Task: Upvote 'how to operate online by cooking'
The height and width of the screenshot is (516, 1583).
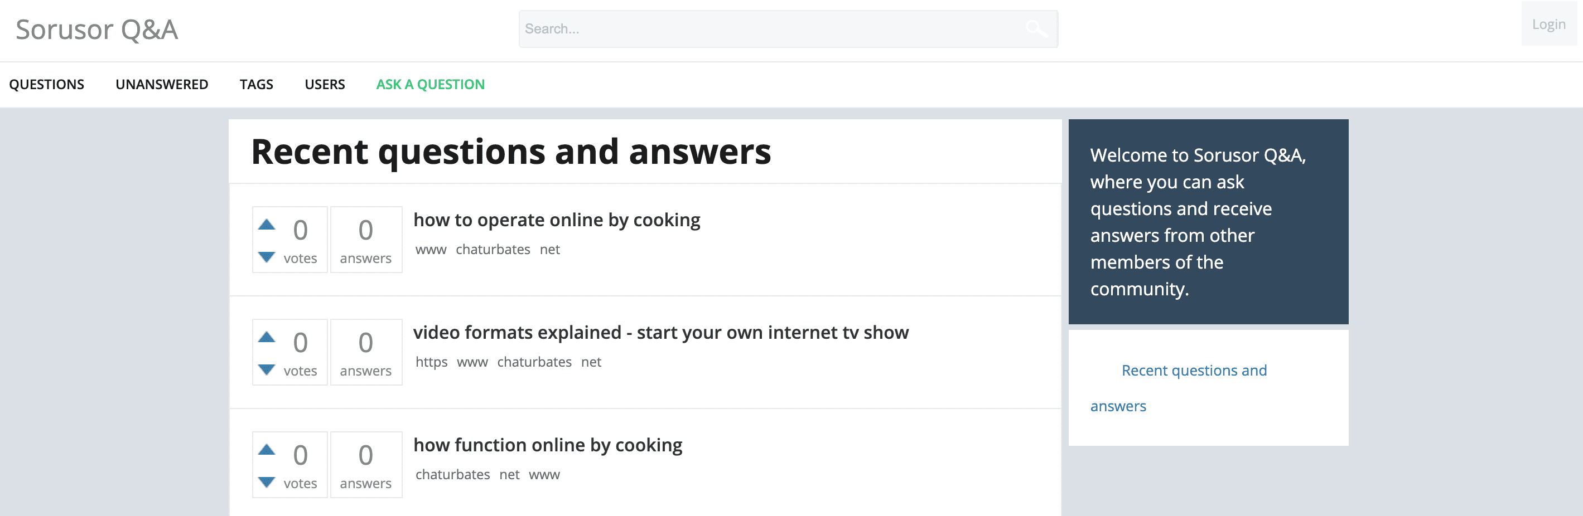Action: point(266,224)
